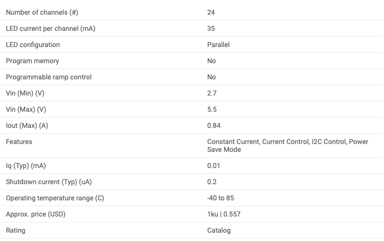Click LED current per channel label

pyautogui.click(x=51, y=28)
